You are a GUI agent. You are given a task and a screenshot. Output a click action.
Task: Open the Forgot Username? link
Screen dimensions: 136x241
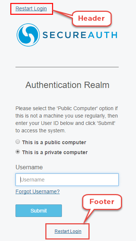tap(38, 191)
